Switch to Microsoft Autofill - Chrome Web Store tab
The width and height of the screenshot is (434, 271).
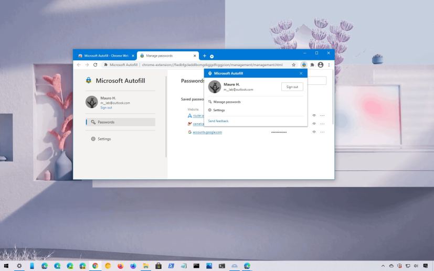[107, 56]
